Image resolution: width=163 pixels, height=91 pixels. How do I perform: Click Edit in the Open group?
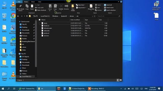pos(97,8)
